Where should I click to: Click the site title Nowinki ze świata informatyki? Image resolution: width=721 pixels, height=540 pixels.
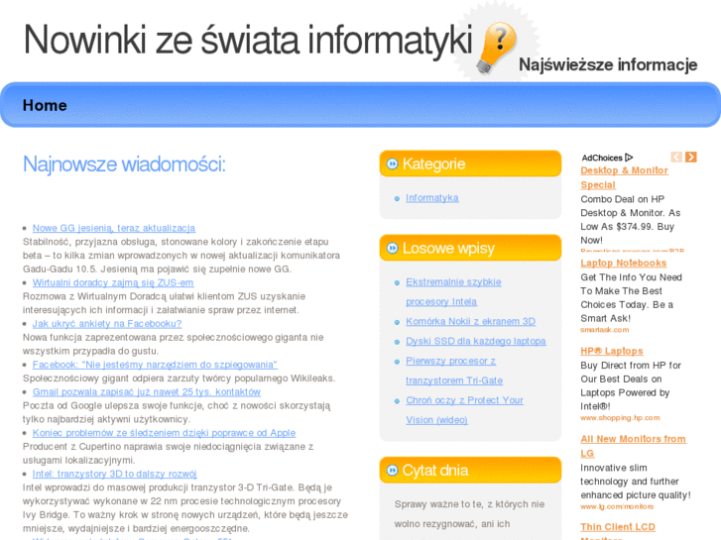[248, 40]
